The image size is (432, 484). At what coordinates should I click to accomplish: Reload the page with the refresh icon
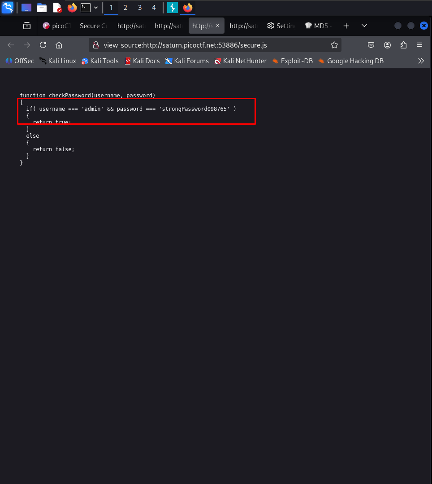43,45
